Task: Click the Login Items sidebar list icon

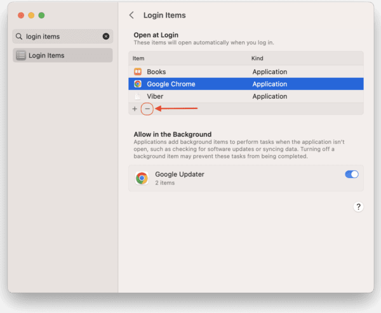Action: pyautogui.click(x=21, y=56)
